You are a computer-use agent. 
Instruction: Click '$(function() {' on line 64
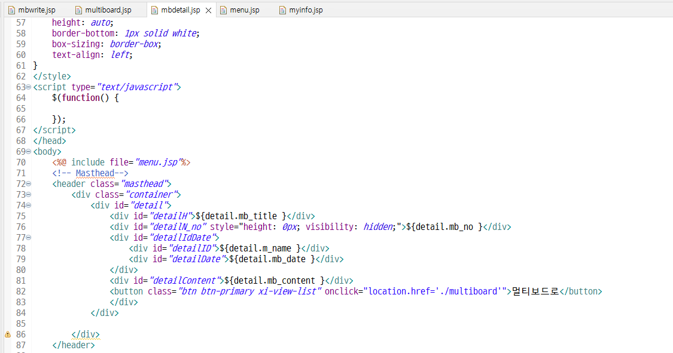coord(86,98)
